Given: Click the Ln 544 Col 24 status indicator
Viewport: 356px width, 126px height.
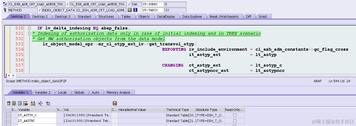Looking at the screenshot, I should (x=340, y=81).
